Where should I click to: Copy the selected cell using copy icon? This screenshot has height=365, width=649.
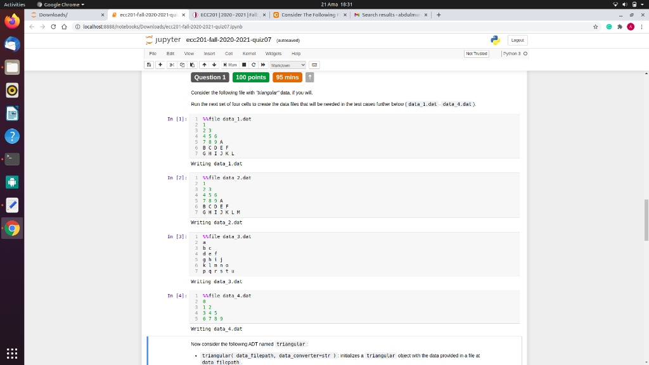click(182, 65)
